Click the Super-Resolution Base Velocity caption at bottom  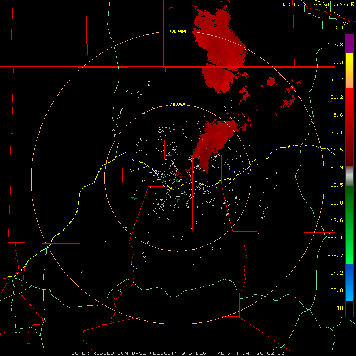[178, 353]
